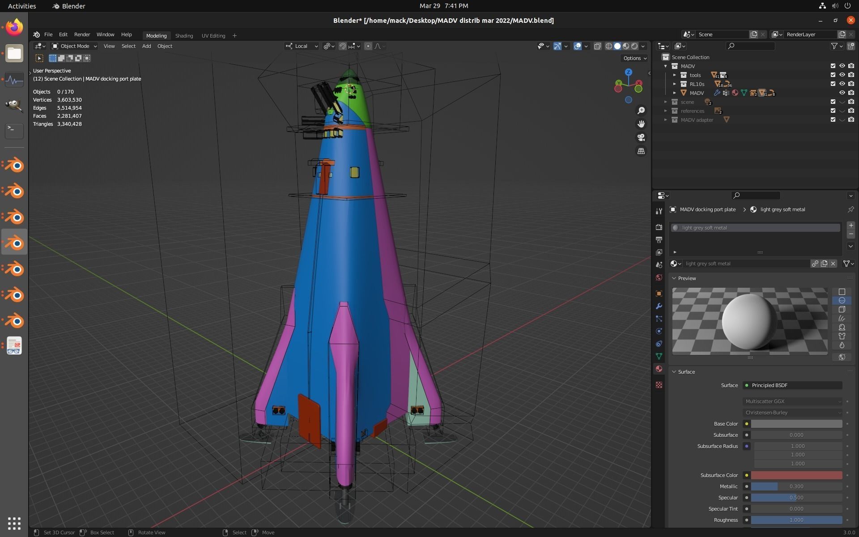Uncheck the MADV collection exclude checkbox
859x537 pixels.
tap(833, 66)
